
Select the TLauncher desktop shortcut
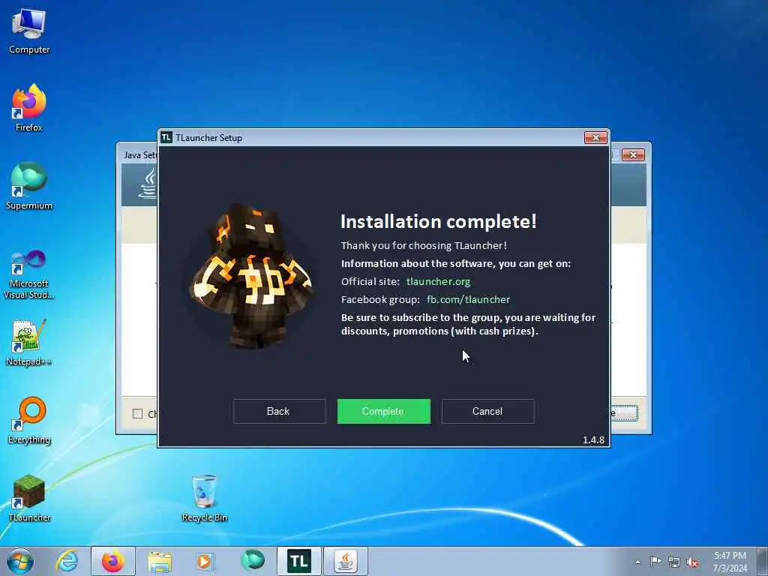pos(29,498)
